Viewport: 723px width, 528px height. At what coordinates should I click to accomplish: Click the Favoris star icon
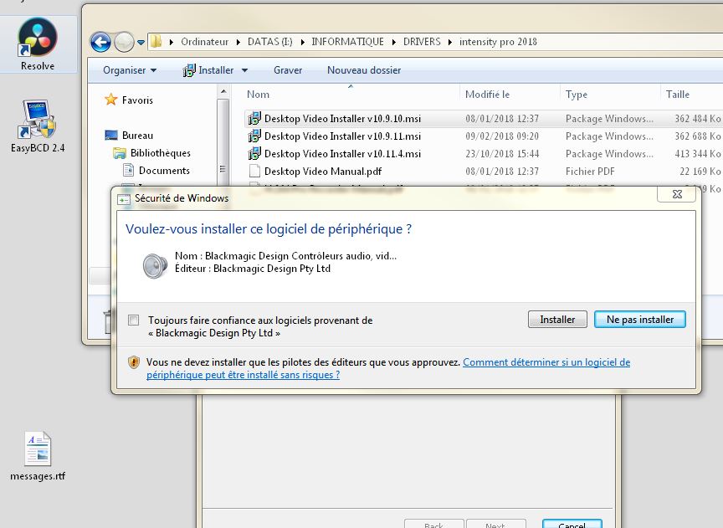coord(110,99)
